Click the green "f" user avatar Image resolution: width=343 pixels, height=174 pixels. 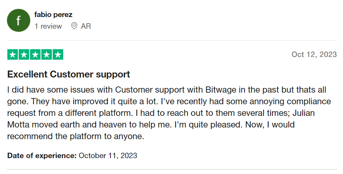19,21
